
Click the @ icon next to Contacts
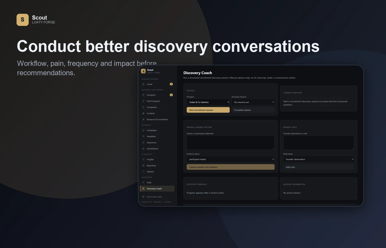point(143,113)
